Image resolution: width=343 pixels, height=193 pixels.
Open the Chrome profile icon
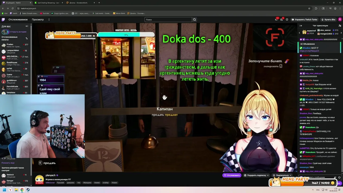[x=335, y=8]
